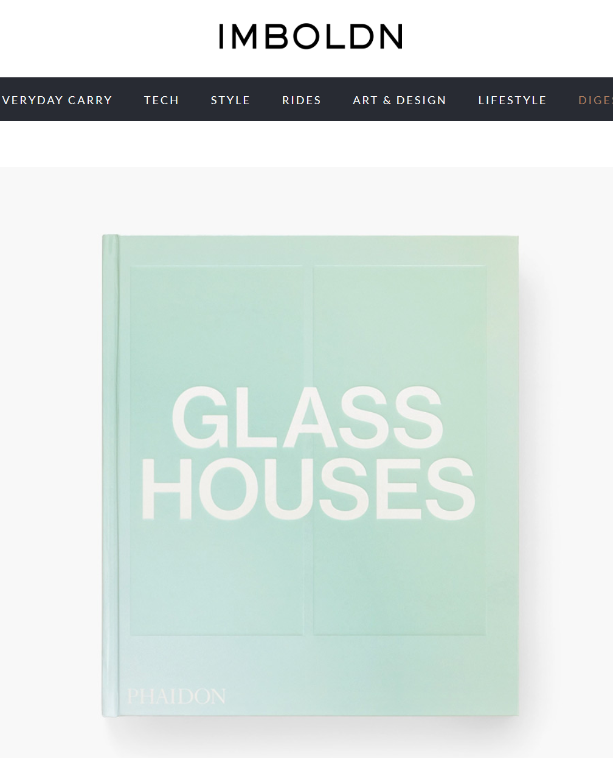The width and height of the screenshot is (613, 758).
Task: Click the right embossed window panel on cover
Action: point(400,451)
